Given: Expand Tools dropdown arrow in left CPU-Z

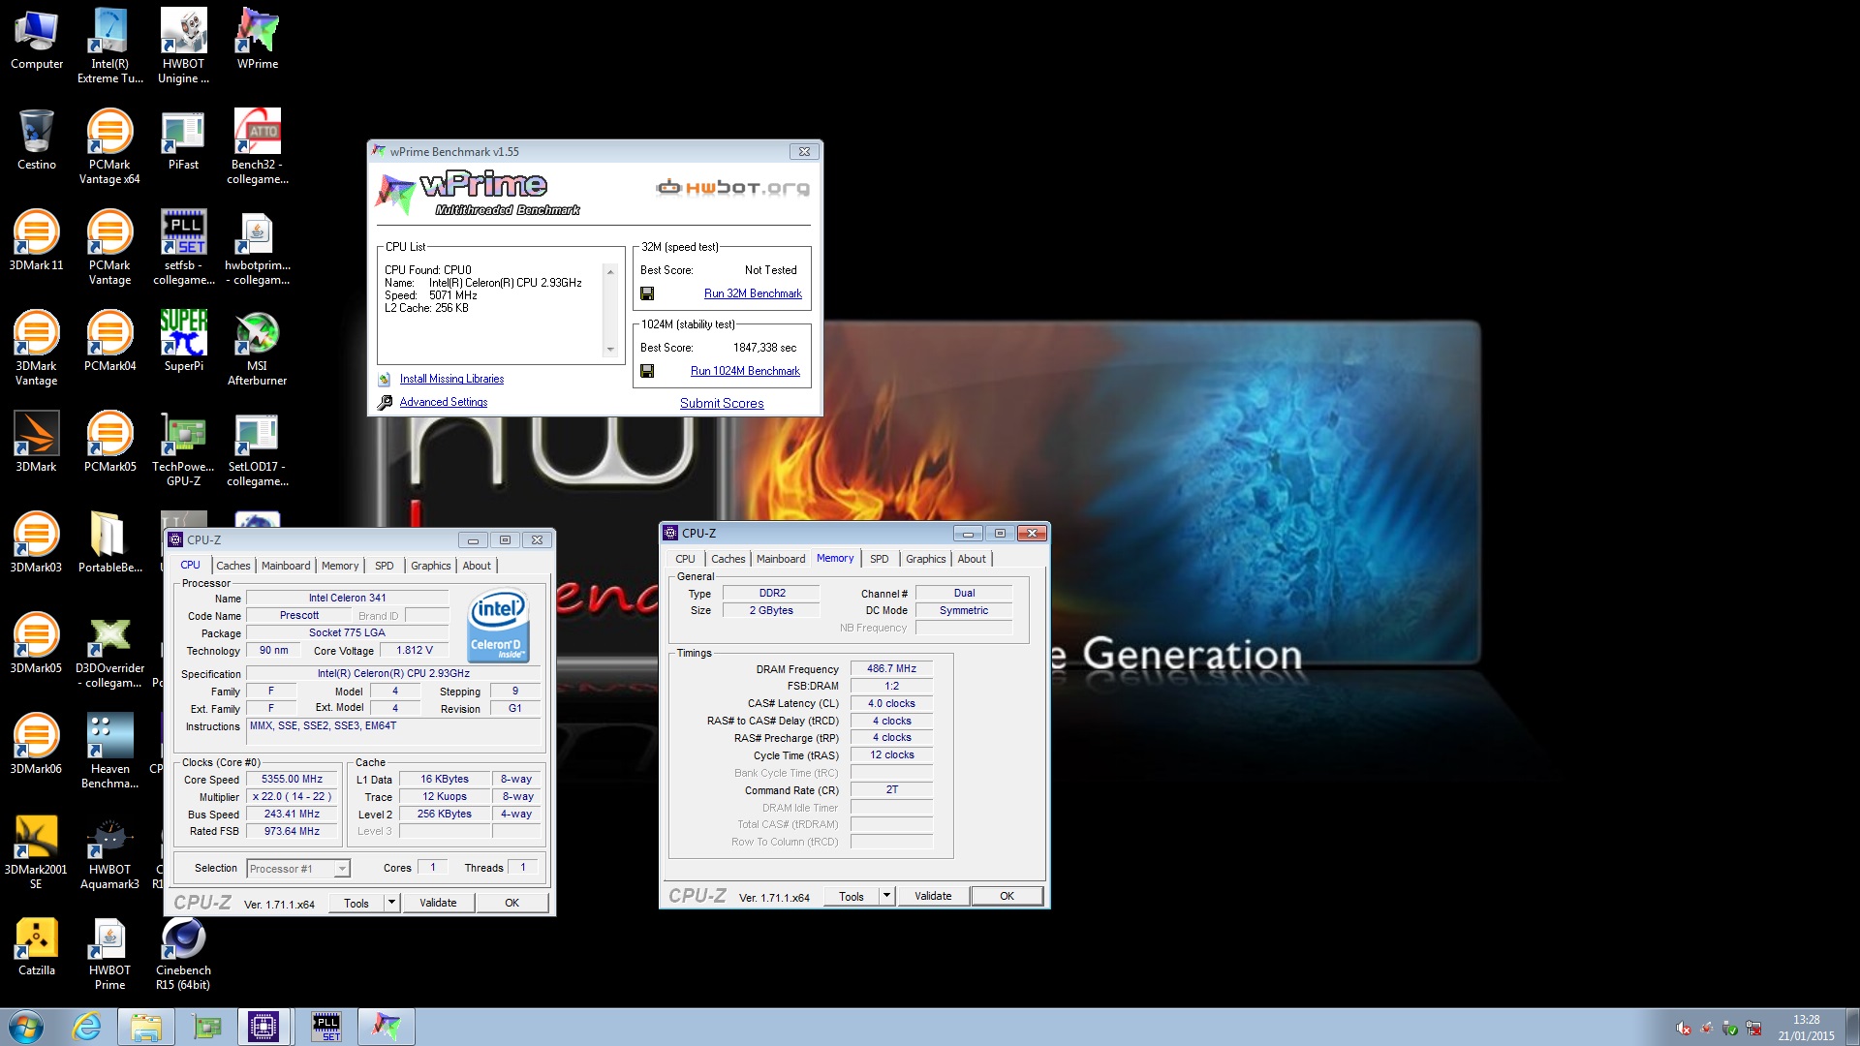Looking at the screenshot, I should [391, 903].
